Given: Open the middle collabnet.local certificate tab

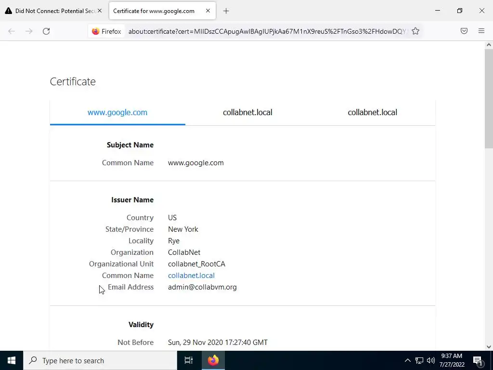Looking at the screenshot, I should [x=247, y=112].
